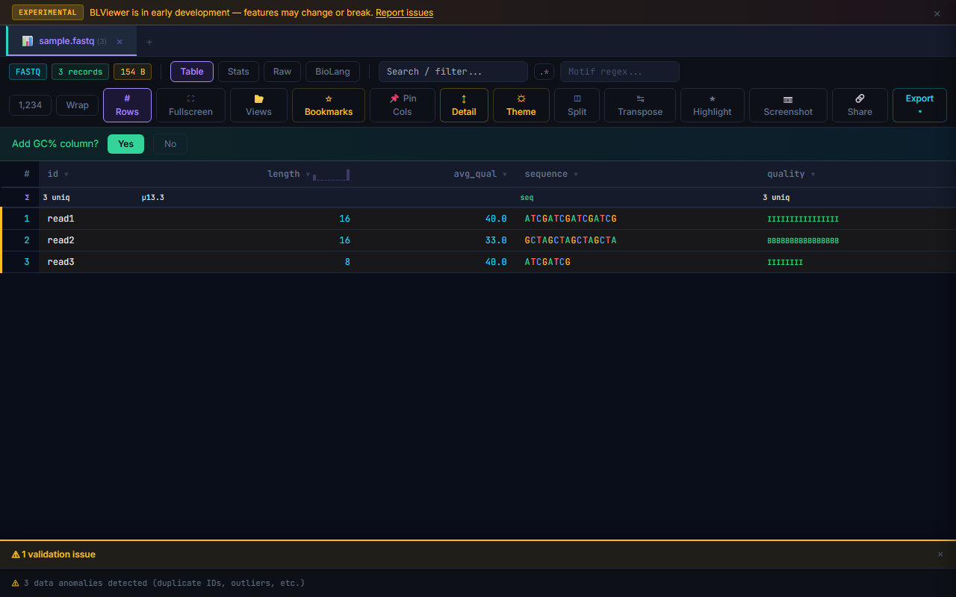956x597 pixels.
Task: Adjust the length column filter slider
Action: 332,175
